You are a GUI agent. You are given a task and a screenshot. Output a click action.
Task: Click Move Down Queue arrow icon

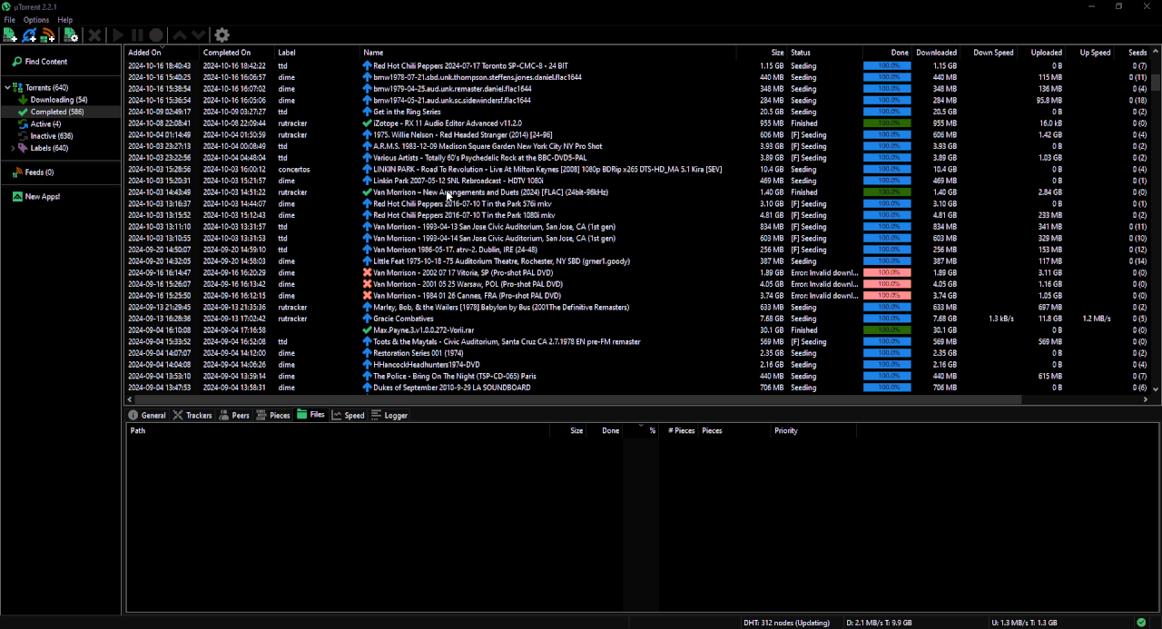pyautogui.click(x=198, y=35)
